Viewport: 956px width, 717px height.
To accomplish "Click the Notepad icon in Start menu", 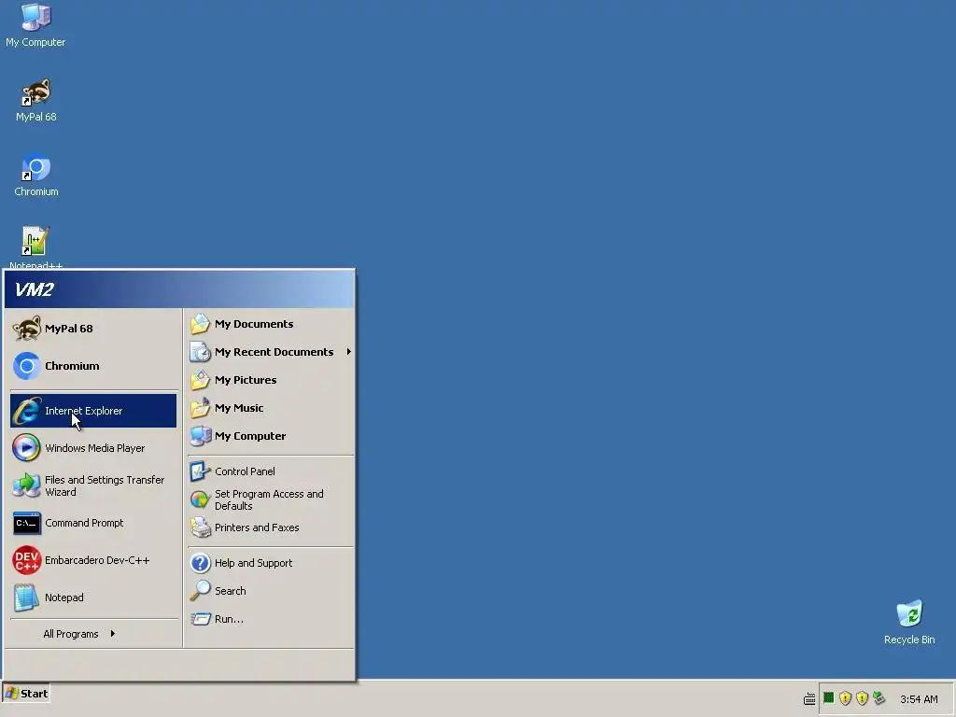I will (27, 597).
